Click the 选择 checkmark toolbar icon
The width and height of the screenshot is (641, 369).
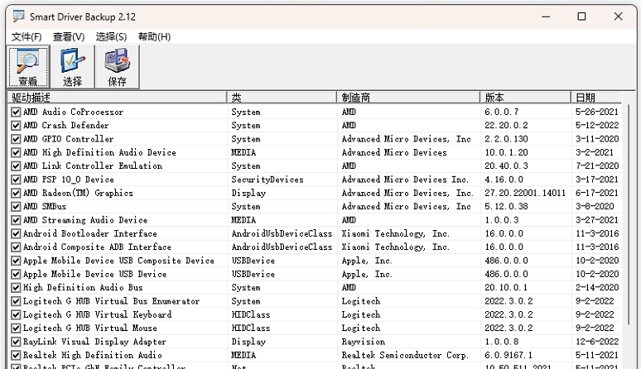tap(72, 67)
